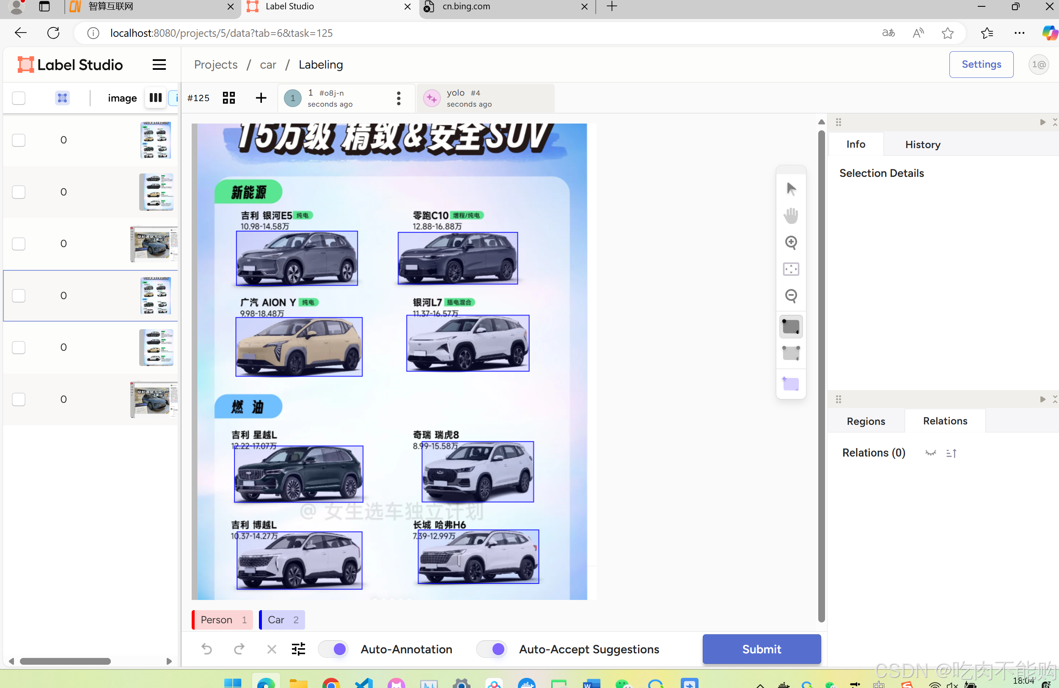
Task: Activate the auto-detect rectangle tool
Action: (x=791, y=384)
